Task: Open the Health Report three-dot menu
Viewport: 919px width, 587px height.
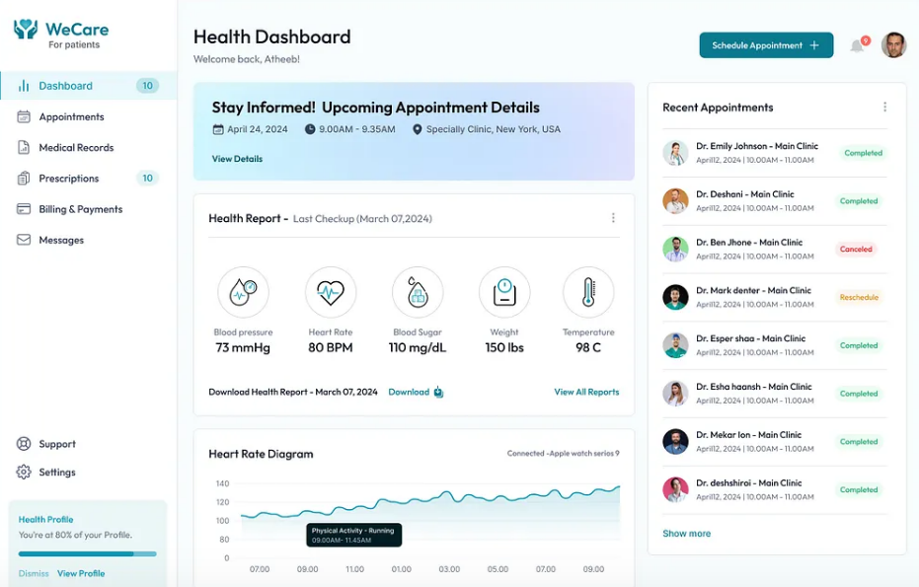Action: click(x=613, y=218)
